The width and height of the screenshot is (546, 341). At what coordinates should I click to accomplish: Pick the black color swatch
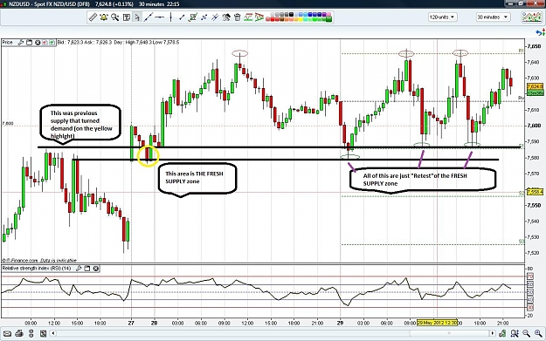pyautogui.click(x=291, y=14)
